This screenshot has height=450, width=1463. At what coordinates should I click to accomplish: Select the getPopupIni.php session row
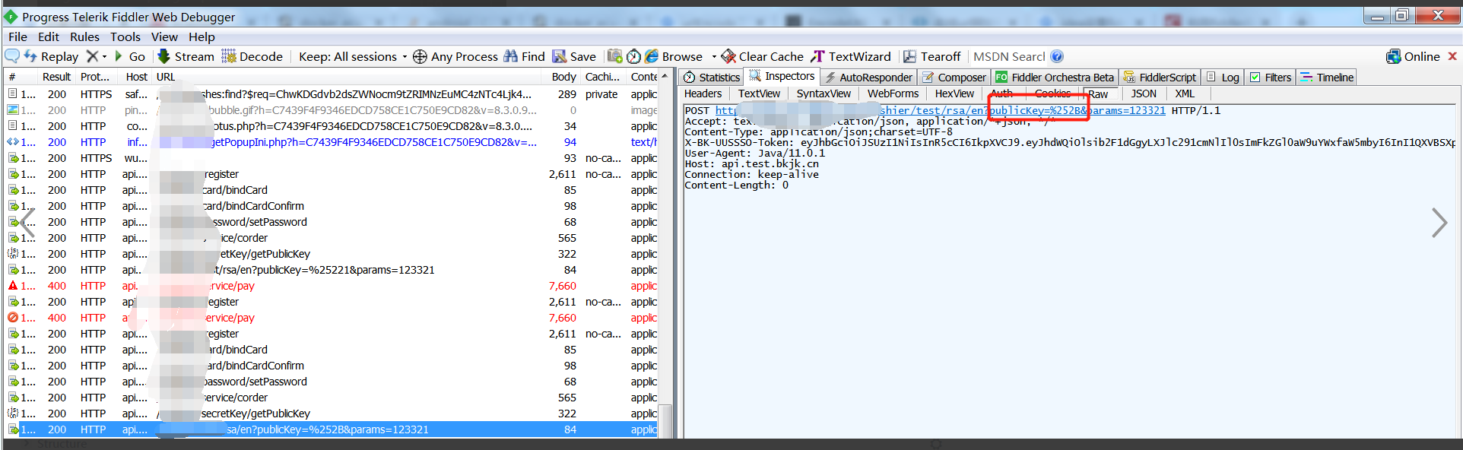coord(332,142)
